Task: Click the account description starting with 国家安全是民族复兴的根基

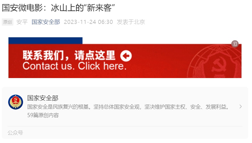Action: click(x=128, y=107)
